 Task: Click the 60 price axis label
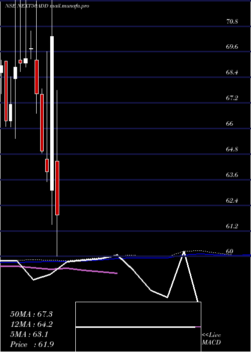(x=230, y=251)
